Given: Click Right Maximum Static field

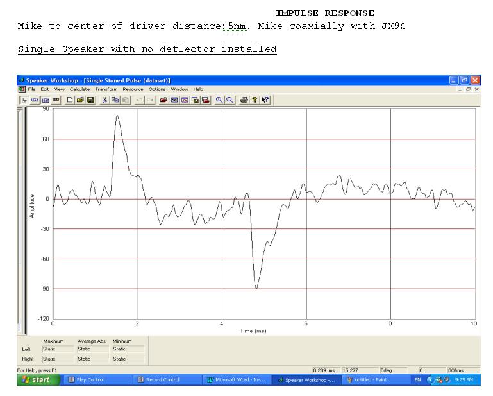Looking at the screenshot, I should pos(58,359).
